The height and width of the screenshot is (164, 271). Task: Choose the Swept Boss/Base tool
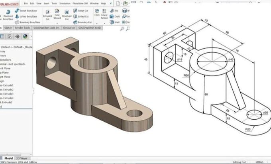coord(26,11)
